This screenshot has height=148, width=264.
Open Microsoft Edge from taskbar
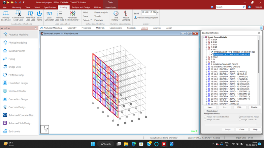pos(134,144)
